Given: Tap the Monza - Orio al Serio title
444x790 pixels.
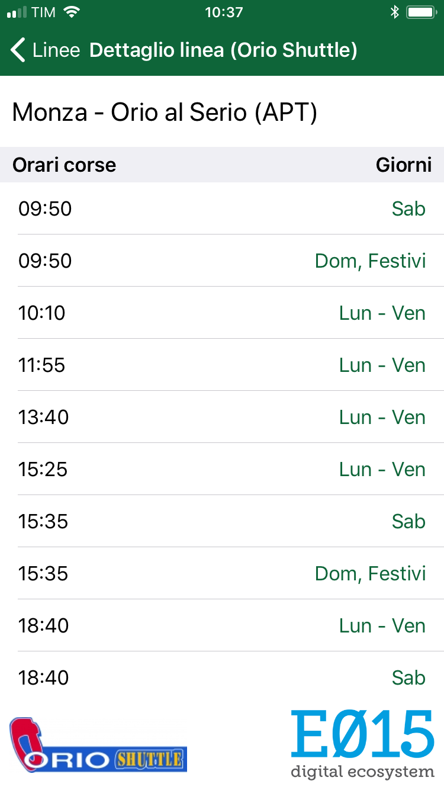Looking at the screenshot, I should pyautogui.click(x=165, y=112).
